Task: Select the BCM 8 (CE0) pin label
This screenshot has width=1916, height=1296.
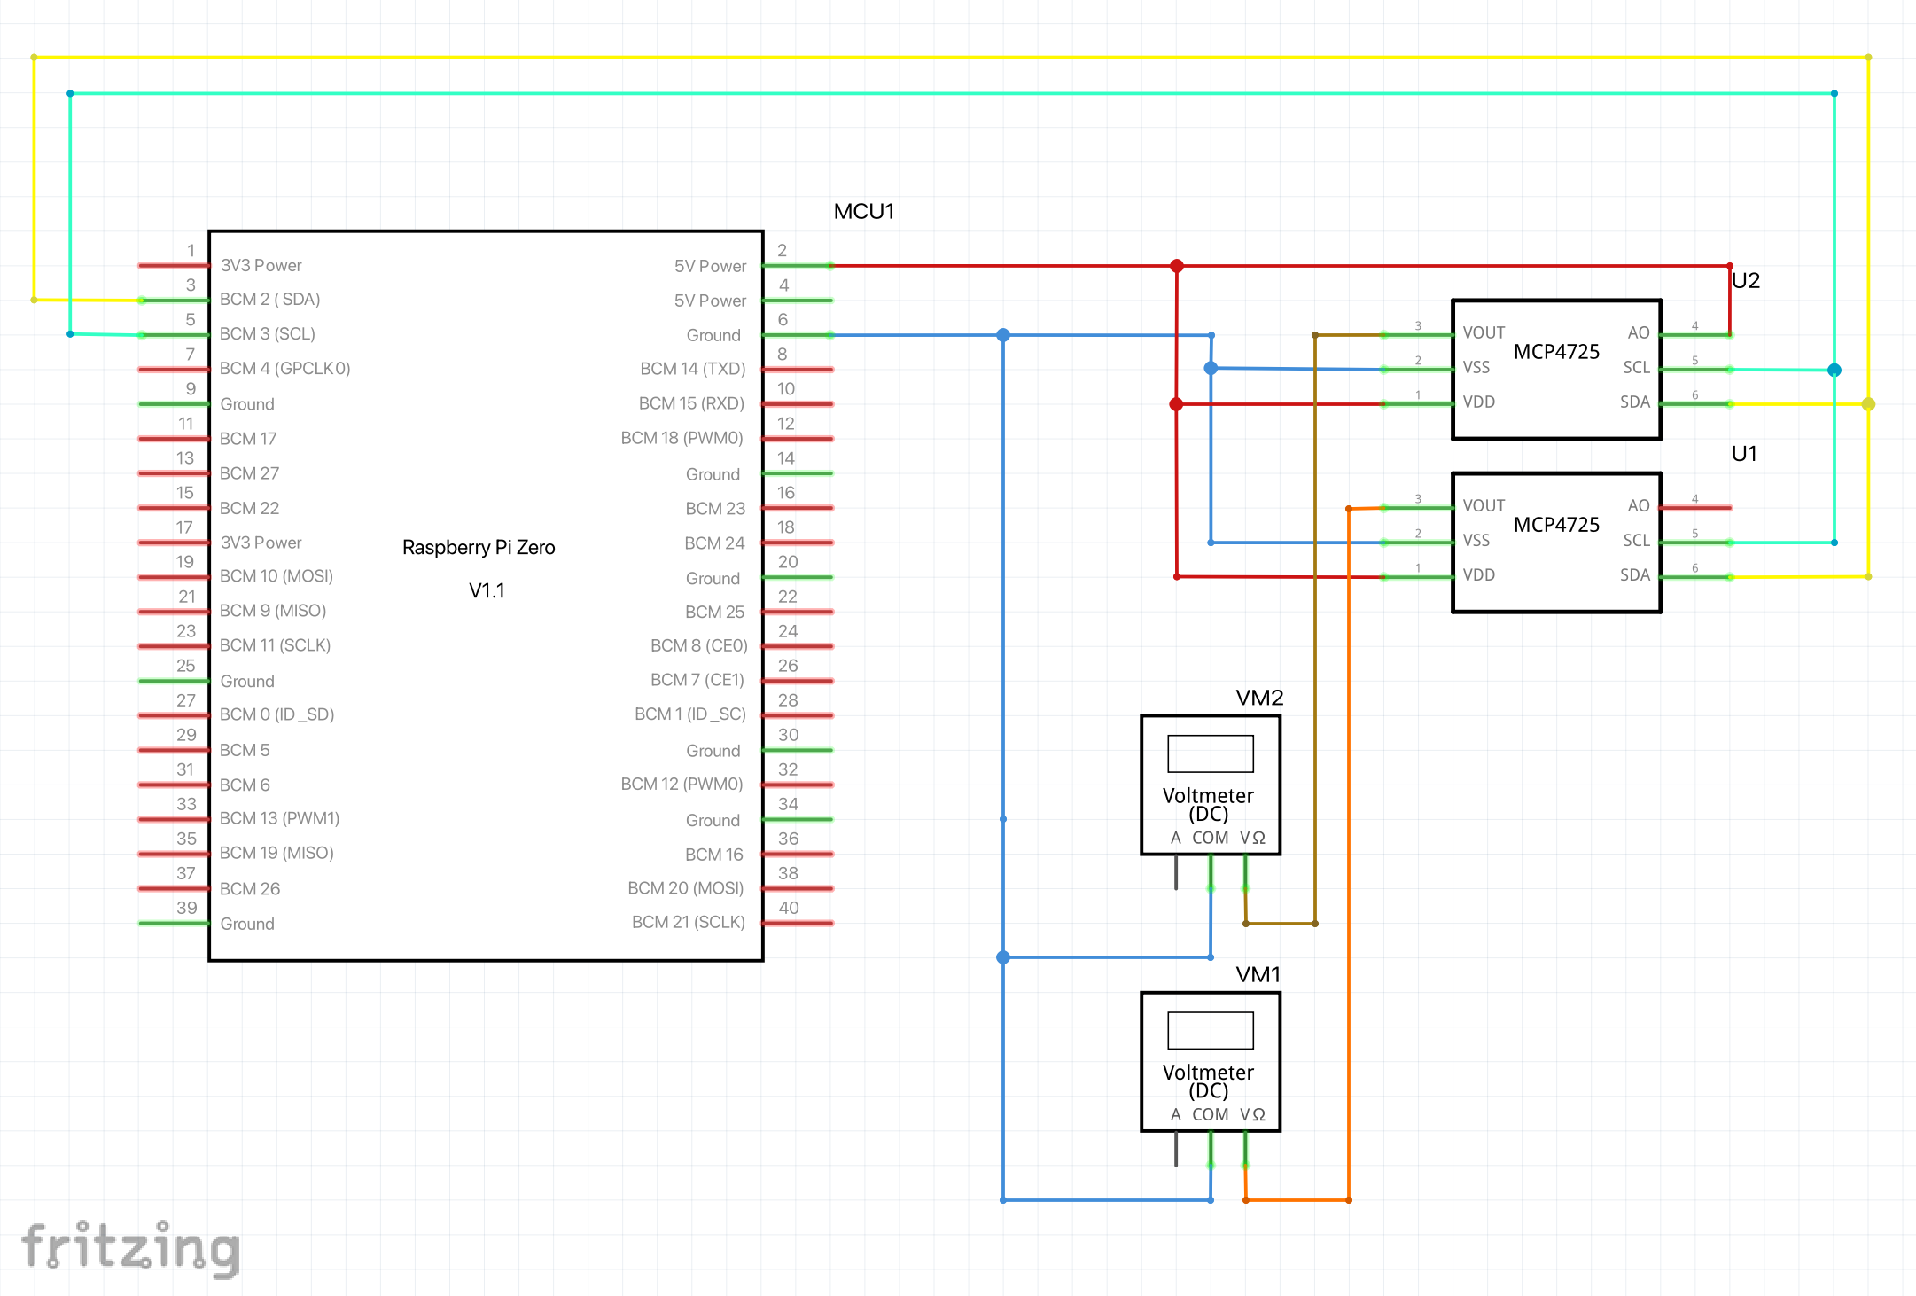Action: tap(698, 645)
